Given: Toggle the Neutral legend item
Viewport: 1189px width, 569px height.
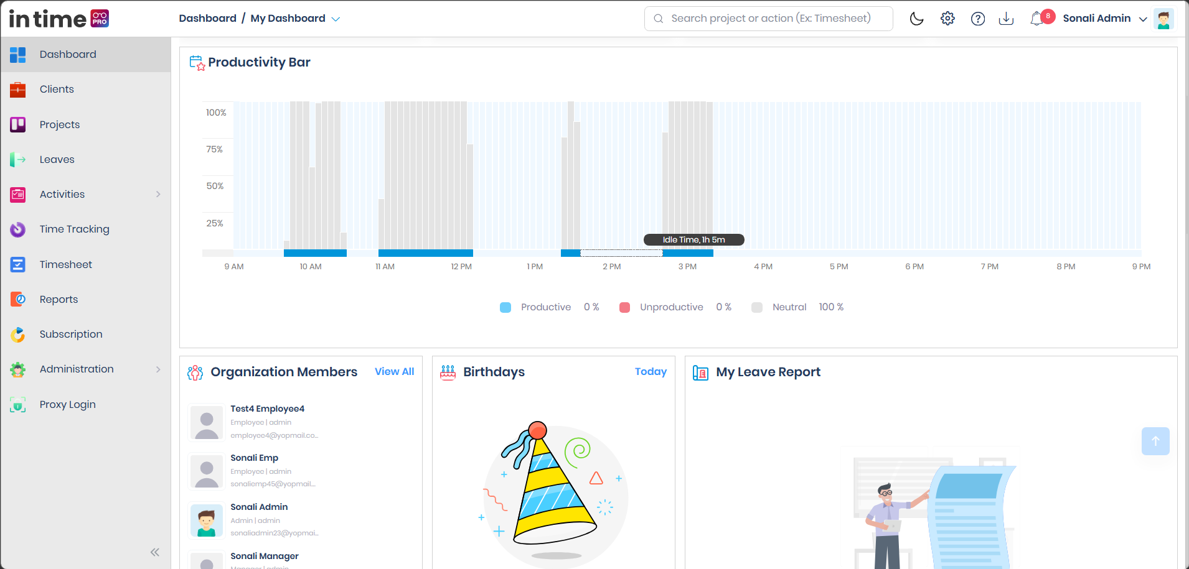Looking at the screenshot, I should pos(797,308).
